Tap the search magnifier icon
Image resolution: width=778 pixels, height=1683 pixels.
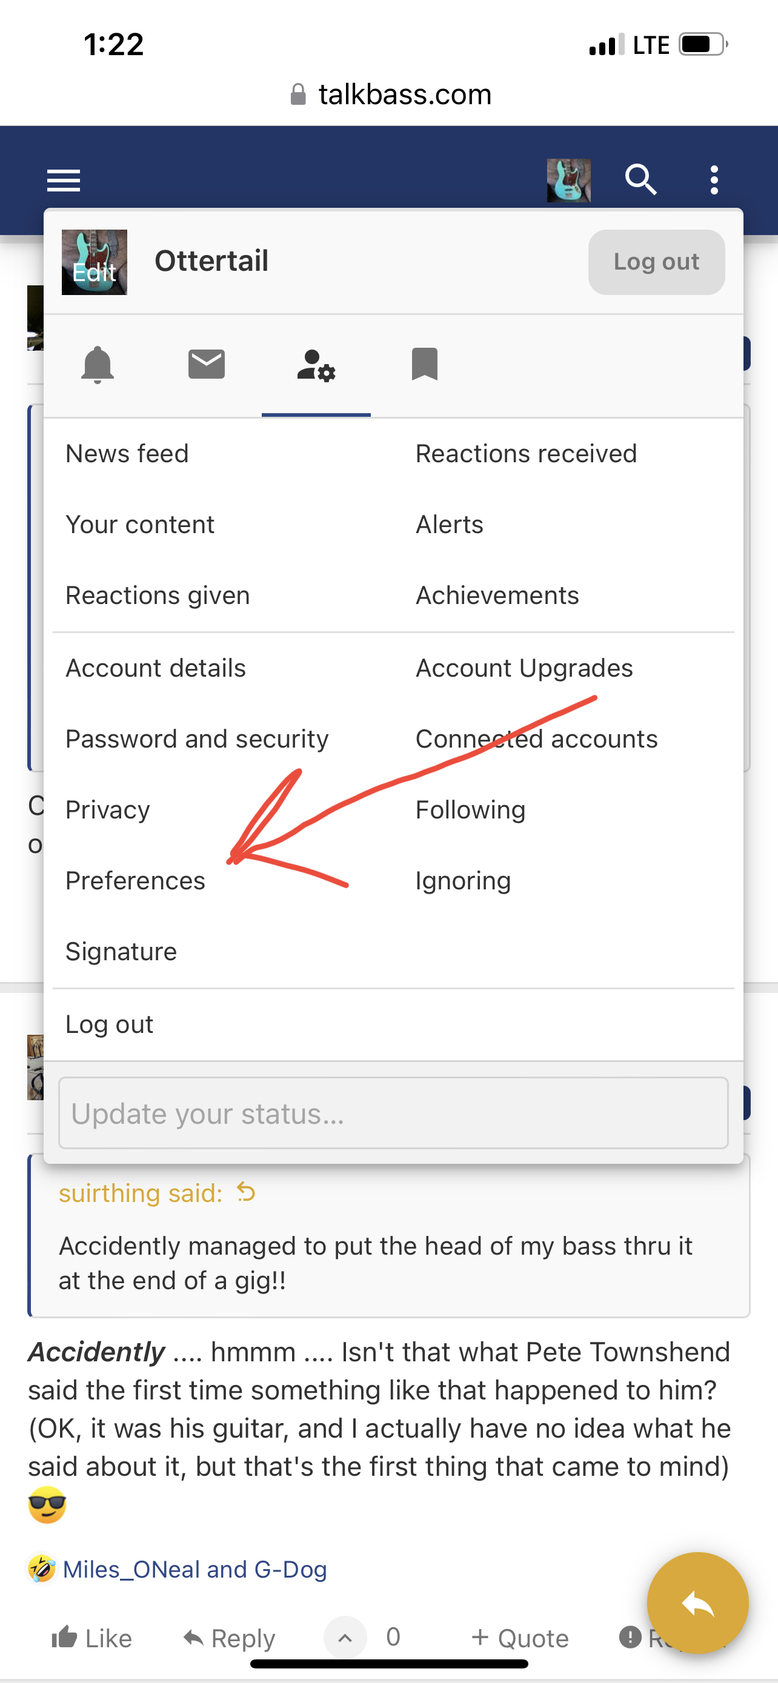[641, 180]
